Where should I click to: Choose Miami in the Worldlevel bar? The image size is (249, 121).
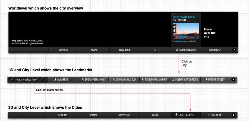pyautogui.click(x=94, y=50)
